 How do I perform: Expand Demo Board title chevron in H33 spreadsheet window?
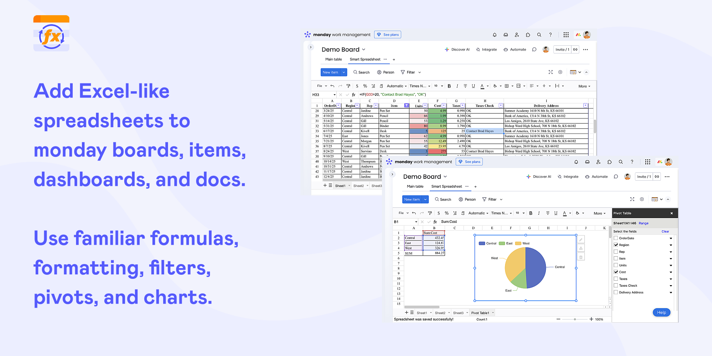[364, 50]
